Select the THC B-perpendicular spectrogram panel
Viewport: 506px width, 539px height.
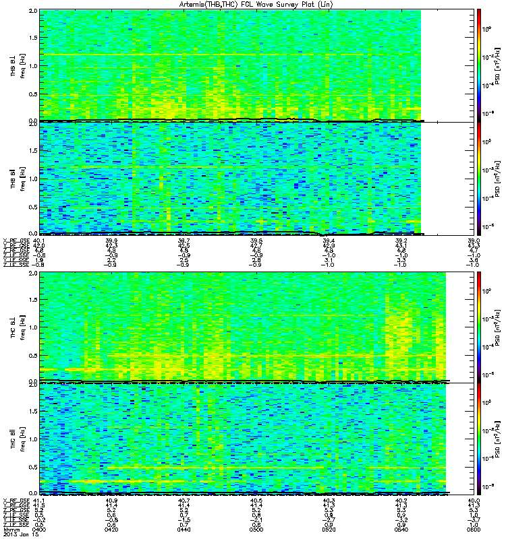coord(256,327)
